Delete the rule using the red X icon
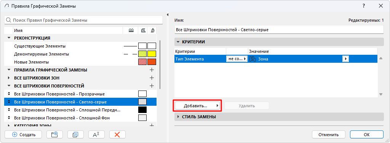 pos(117,134)
